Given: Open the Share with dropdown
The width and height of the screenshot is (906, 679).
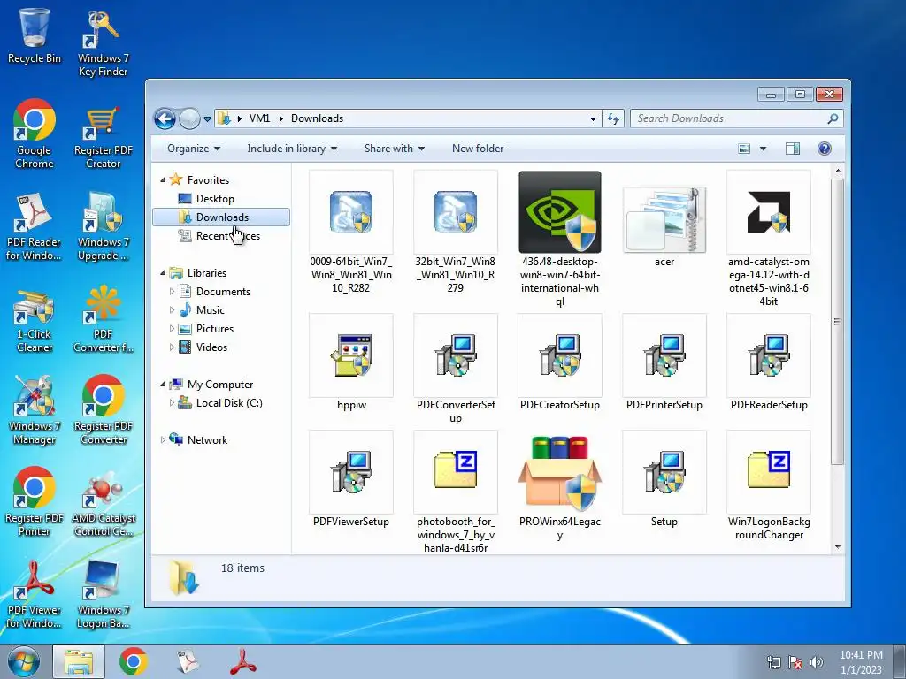Looking at the screenshot, I should coord(395,149).
